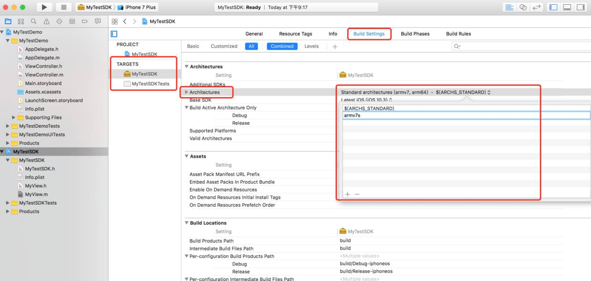
Task: Show related items grid icon
Action: tap(114, 21)
